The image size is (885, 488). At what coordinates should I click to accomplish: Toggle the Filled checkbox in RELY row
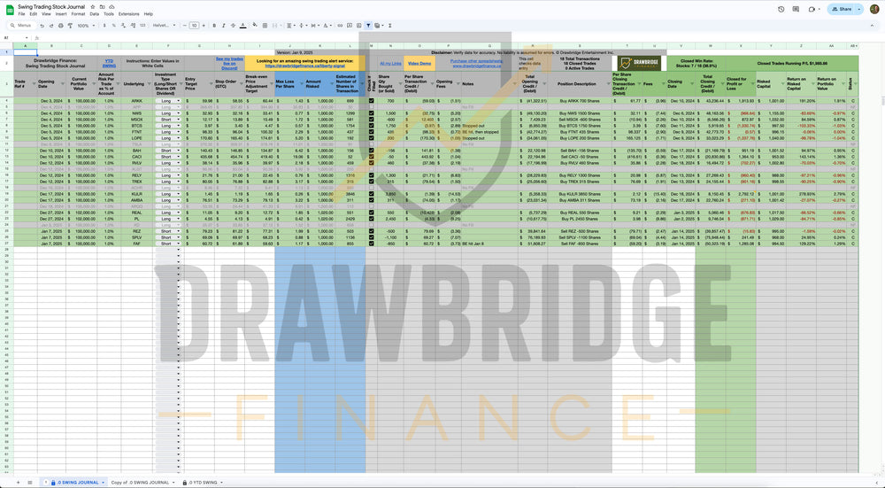372,175
